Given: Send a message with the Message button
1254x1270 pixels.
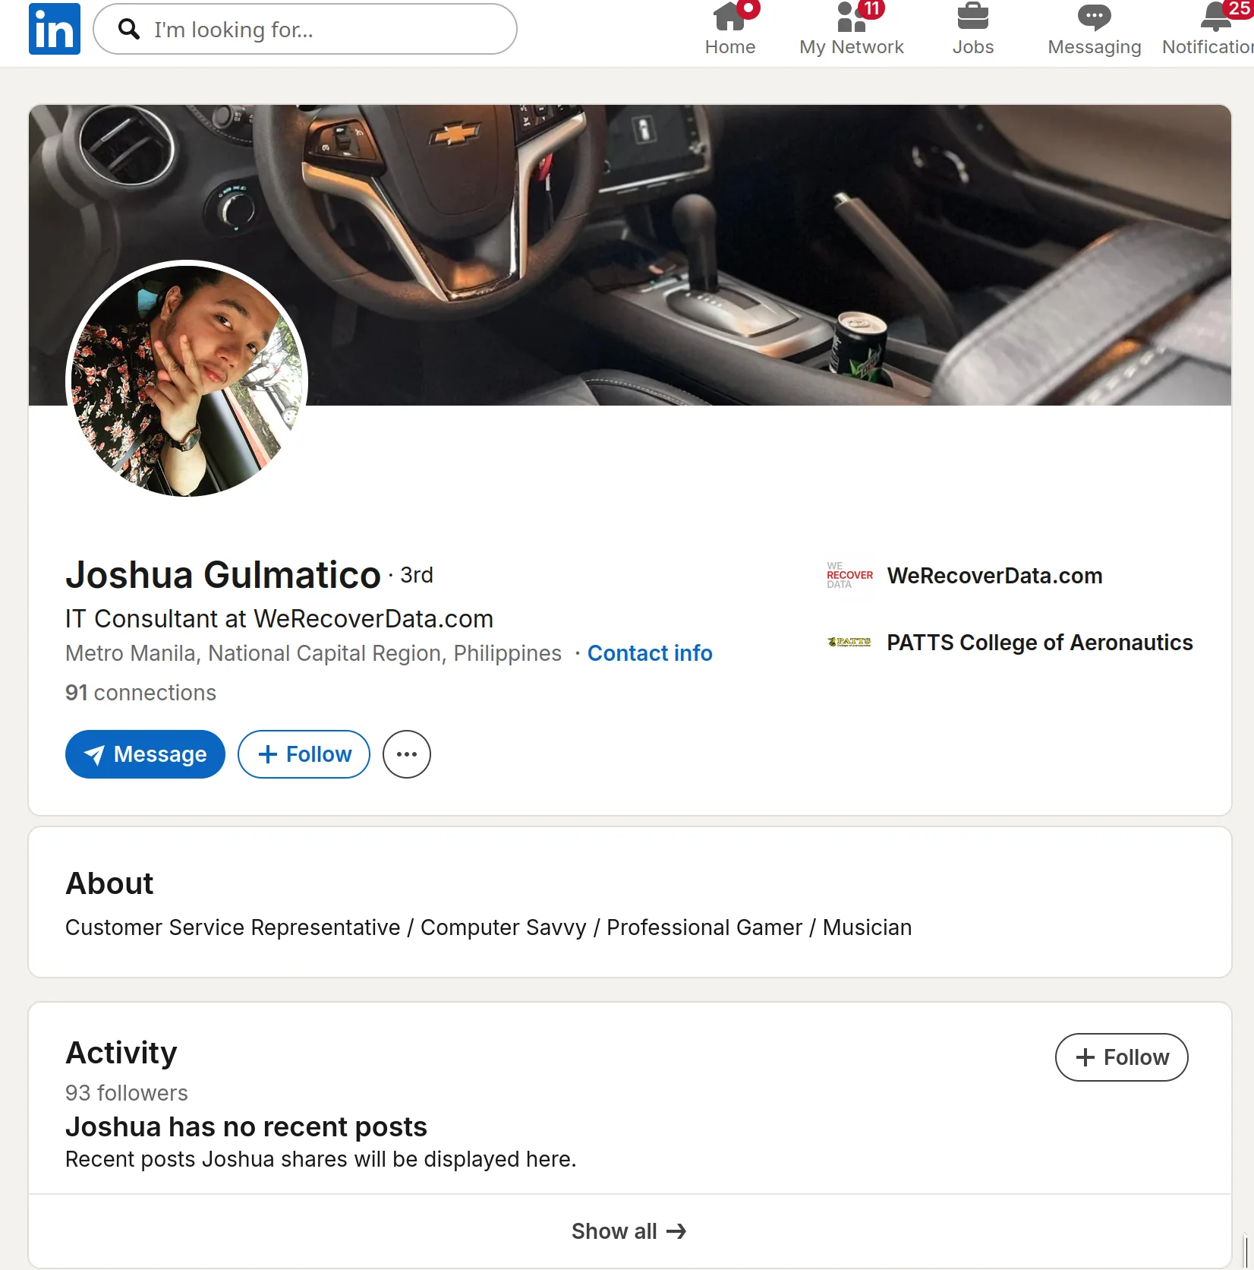Looking at the screenshot, I should (145, 754).
